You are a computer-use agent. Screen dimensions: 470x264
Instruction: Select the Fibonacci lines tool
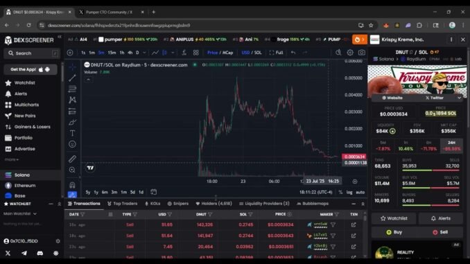click(72, 89)
